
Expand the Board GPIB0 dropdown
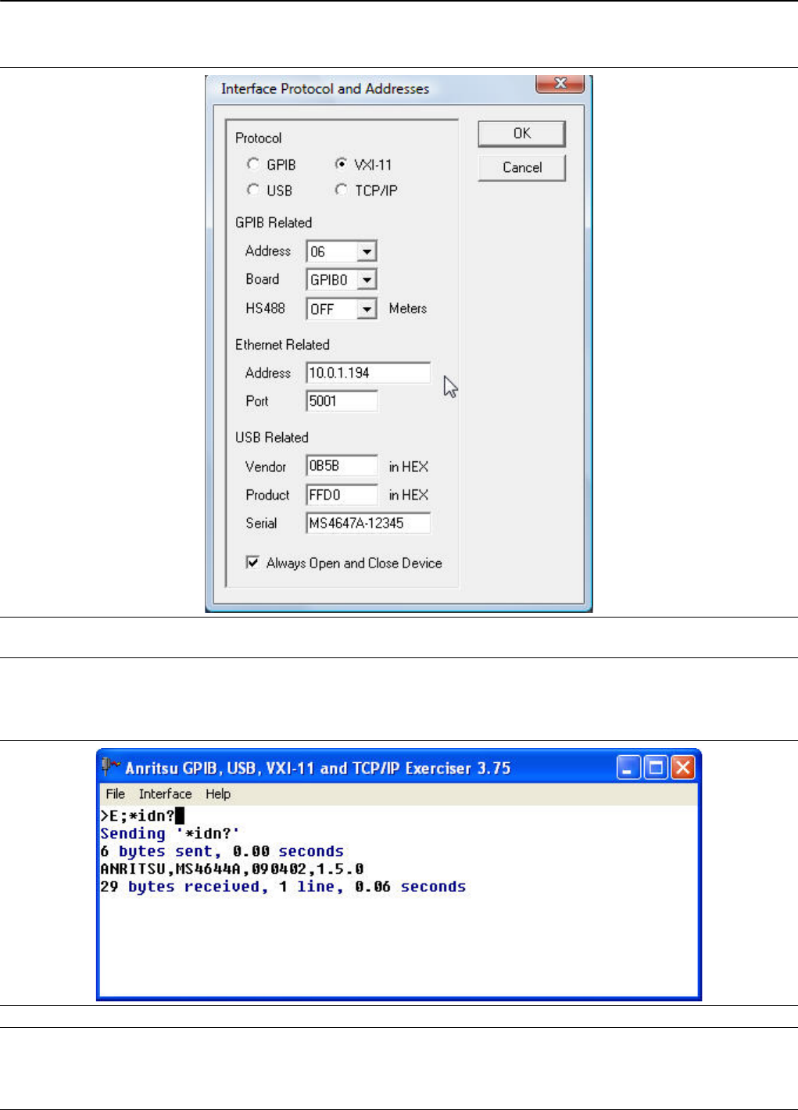point(367,280)
